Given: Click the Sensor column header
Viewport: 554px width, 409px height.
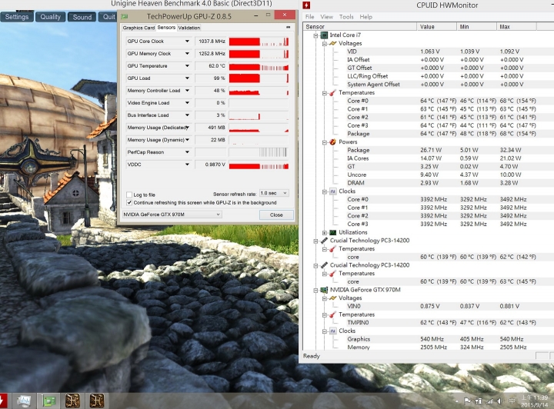Looking at the screenshot, I should 359,26.
